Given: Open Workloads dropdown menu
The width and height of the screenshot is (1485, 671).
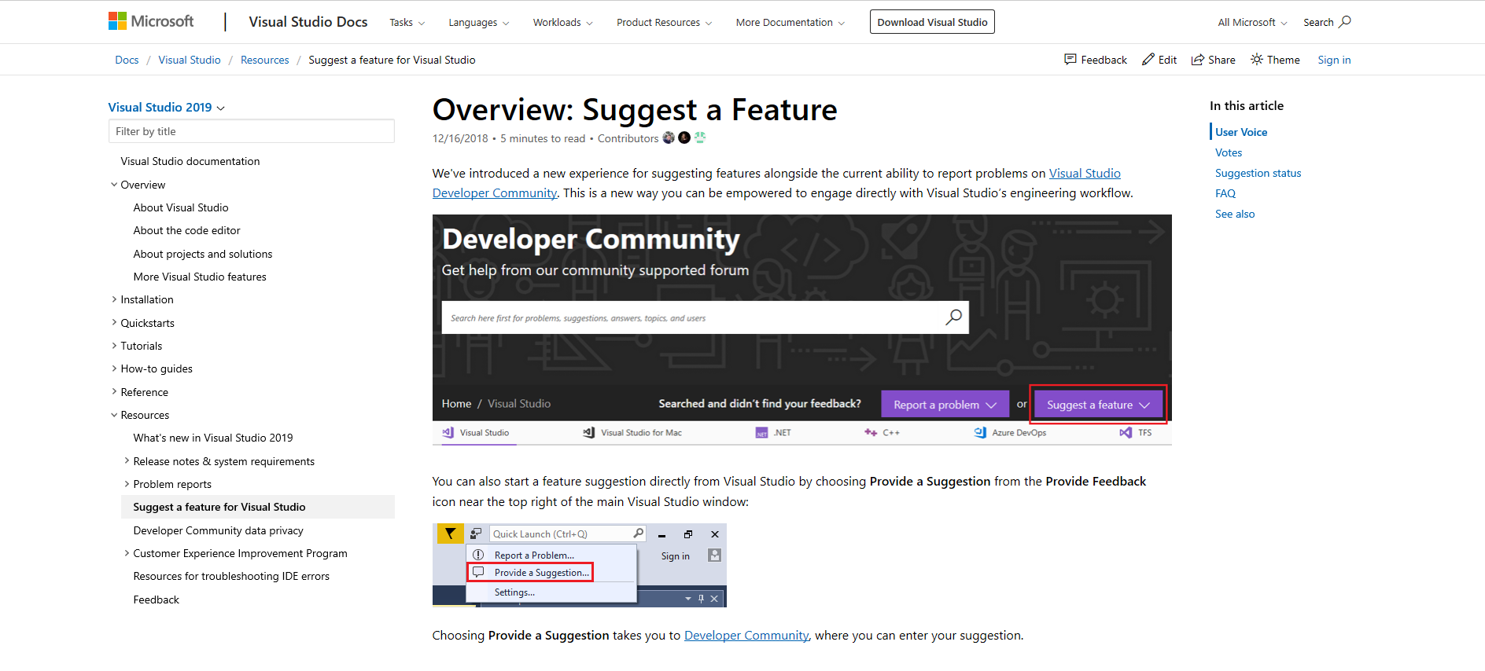Looking at the screenshot, I should pyautogui.click(x=563, y=22).
